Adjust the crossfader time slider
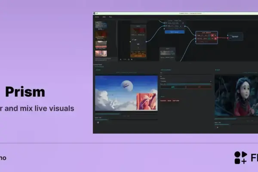The image size is (258, 172). pyautogui.click(x=189, y=84)
